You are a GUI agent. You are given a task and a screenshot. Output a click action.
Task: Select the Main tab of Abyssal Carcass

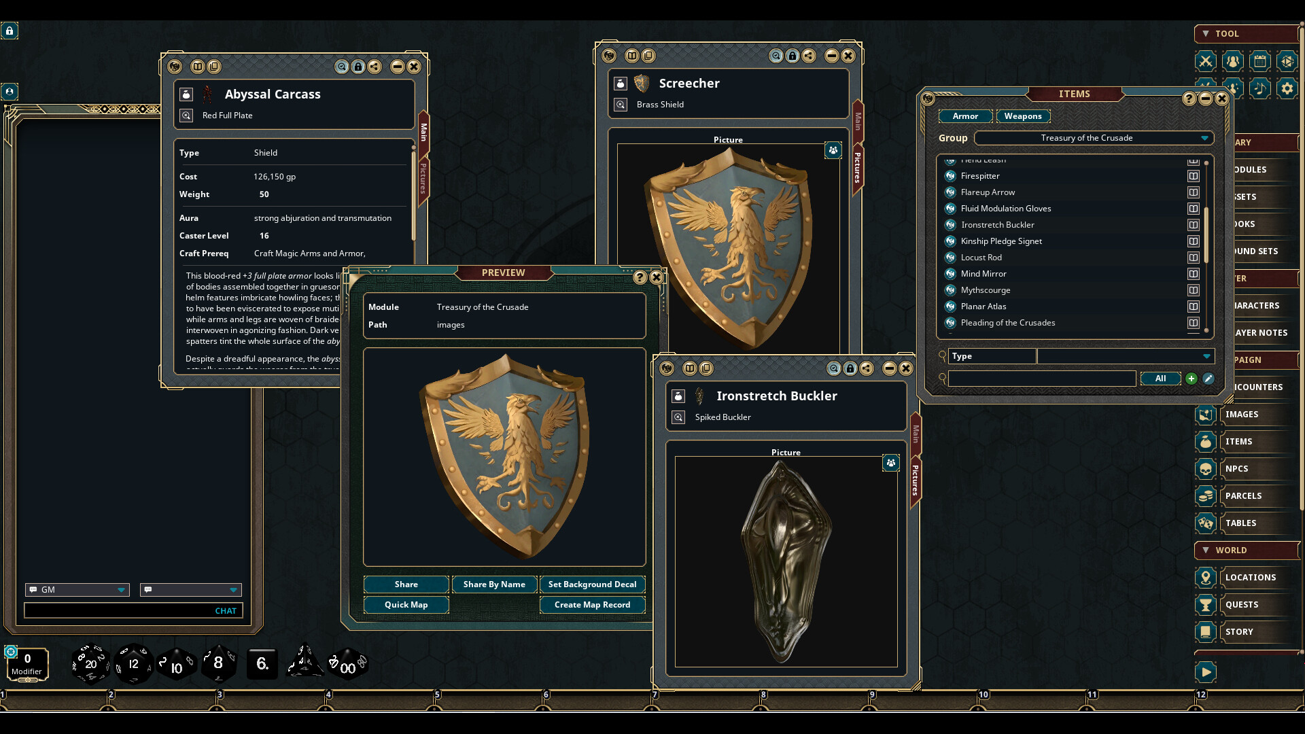[423, 133]
